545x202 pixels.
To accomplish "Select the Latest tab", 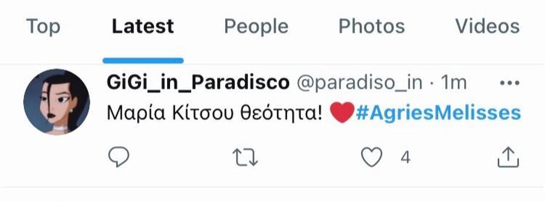I will 143,26.
